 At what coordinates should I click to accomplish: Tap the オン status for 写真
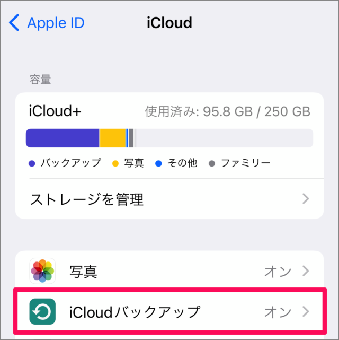tap(278, 272)
